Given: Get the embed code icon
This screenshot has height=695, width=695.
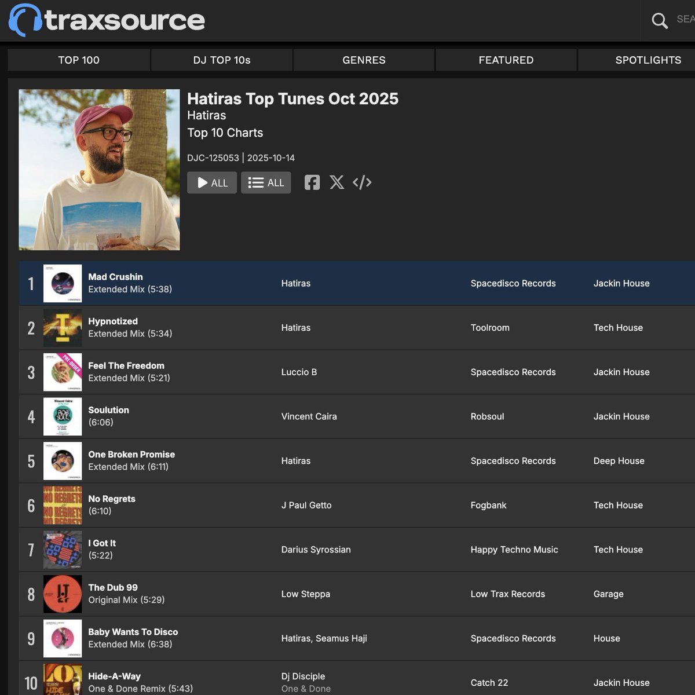Looking at the screenshot, I should (x=362, y=182).
